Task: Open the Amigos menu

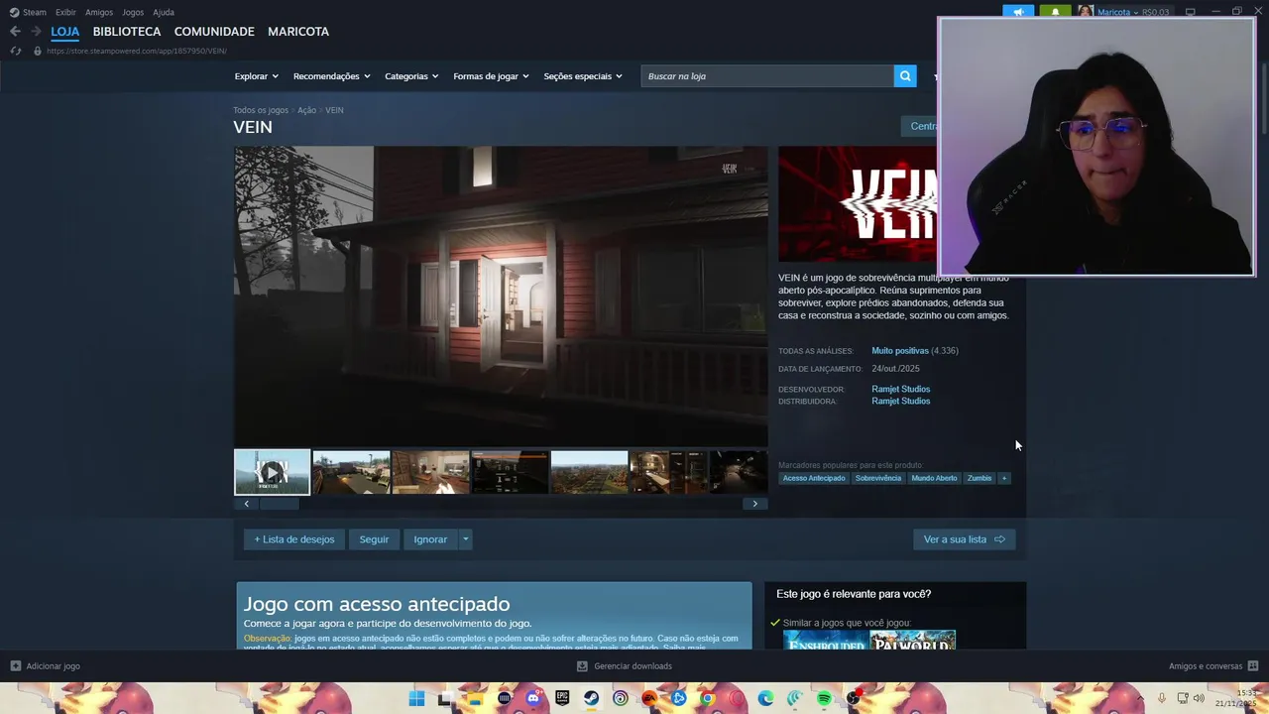Action: tap(99, 12)
